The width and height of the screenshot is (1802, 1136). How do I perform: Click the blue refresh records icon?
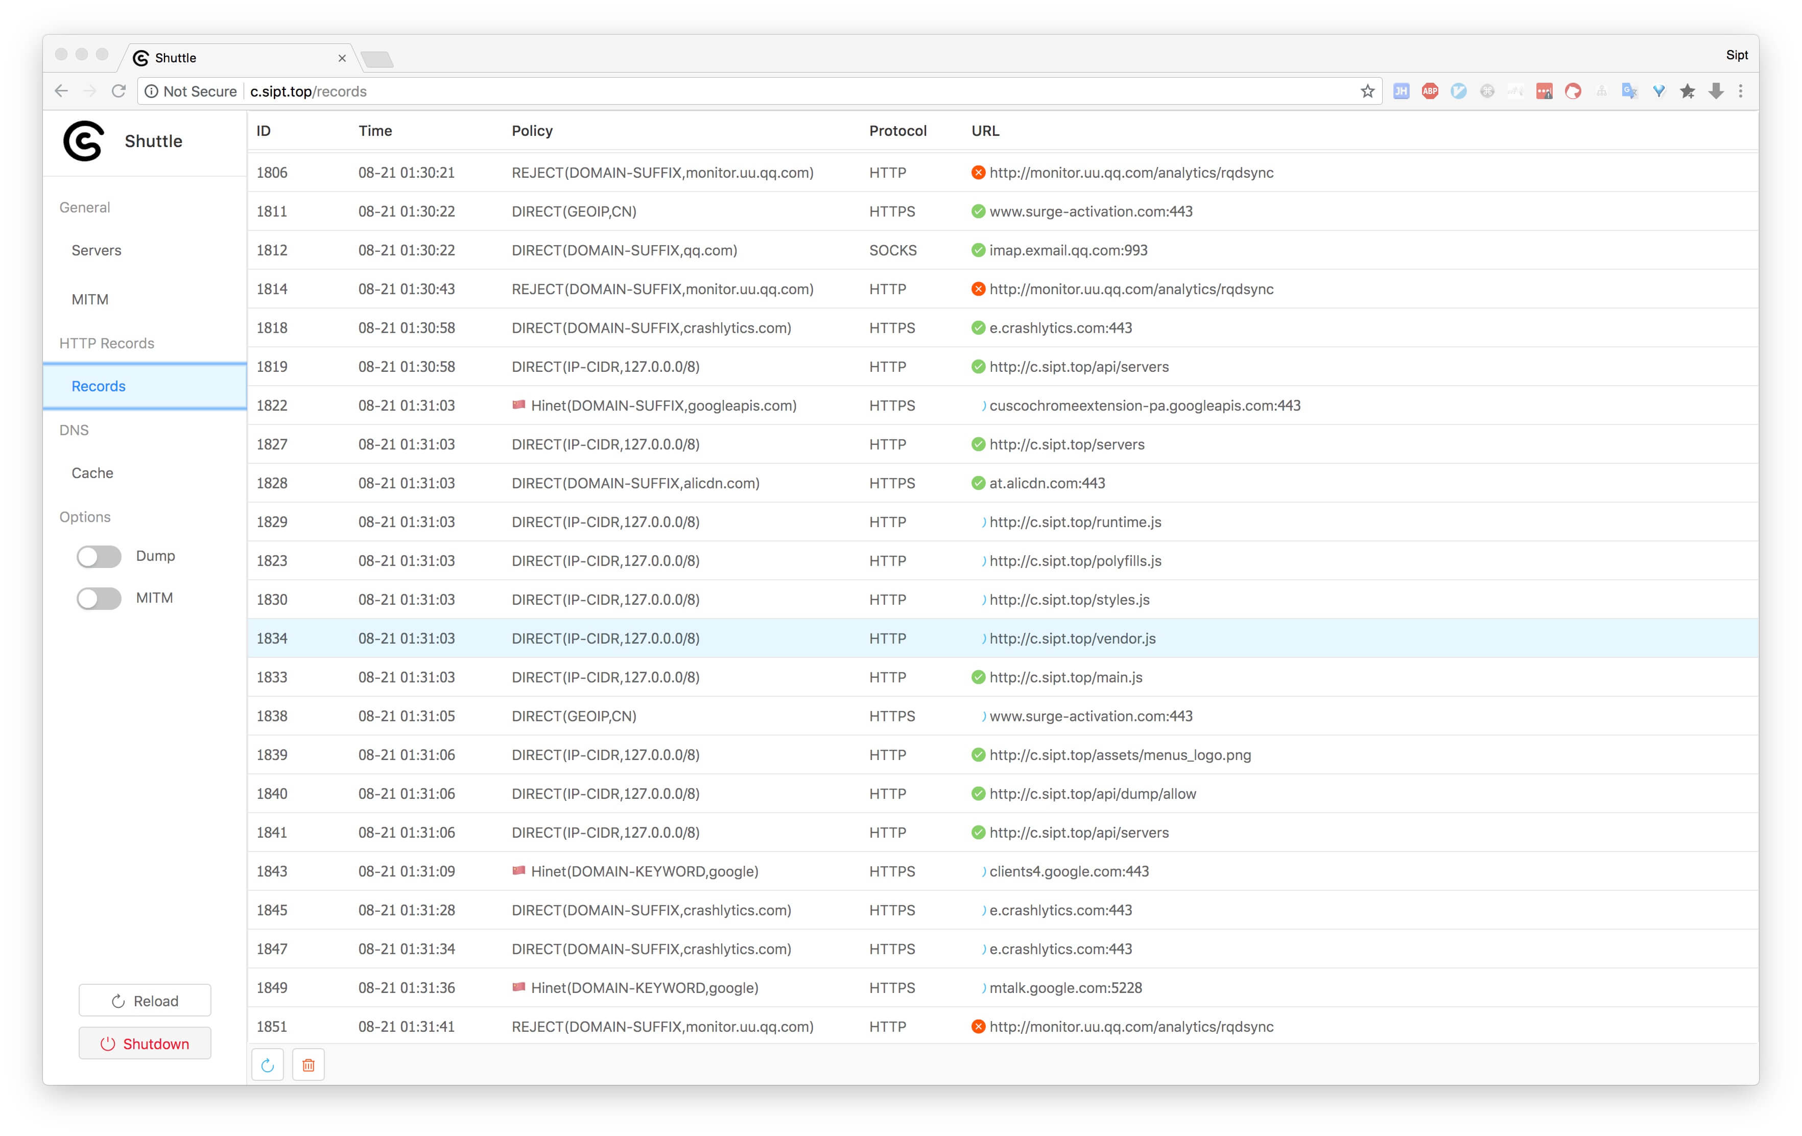267,1065
